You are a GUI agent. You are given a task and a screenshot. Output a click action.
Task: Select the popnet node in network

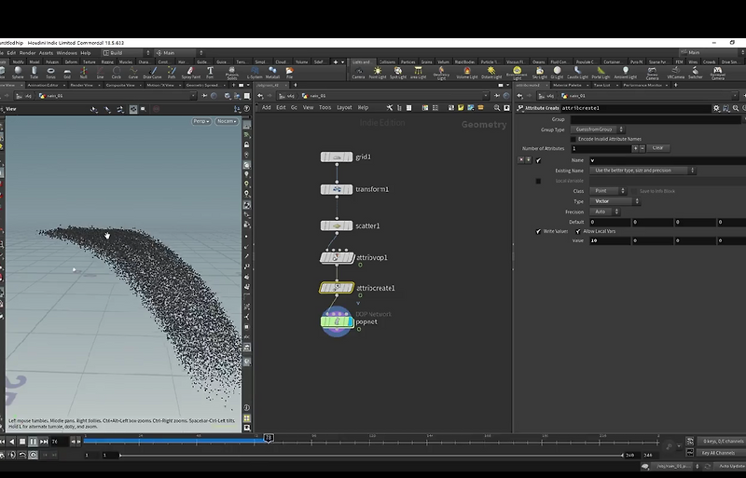click(337, 321)
